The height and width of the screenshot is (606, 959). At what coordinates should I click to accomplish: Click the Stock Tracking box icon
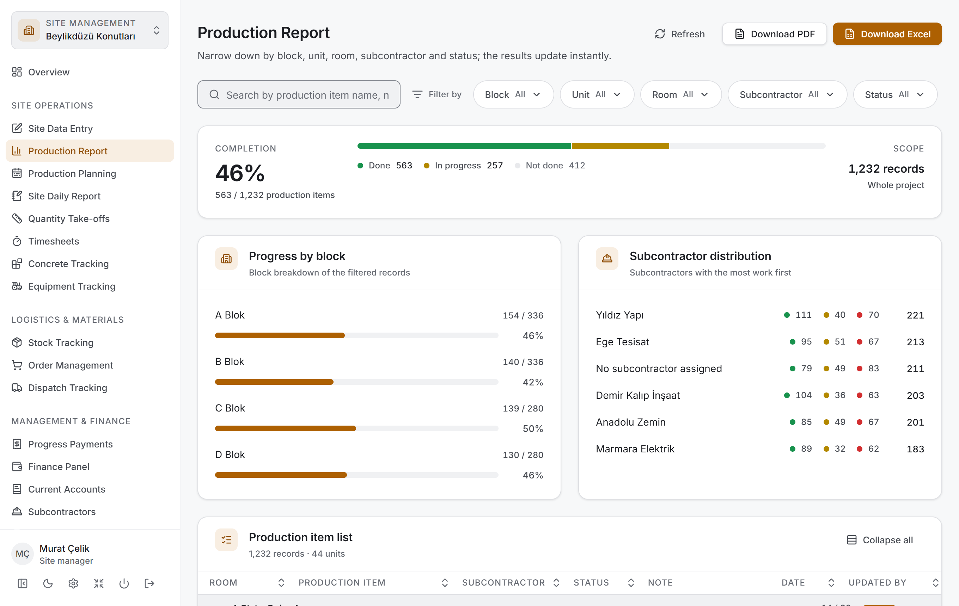[17, 342]
